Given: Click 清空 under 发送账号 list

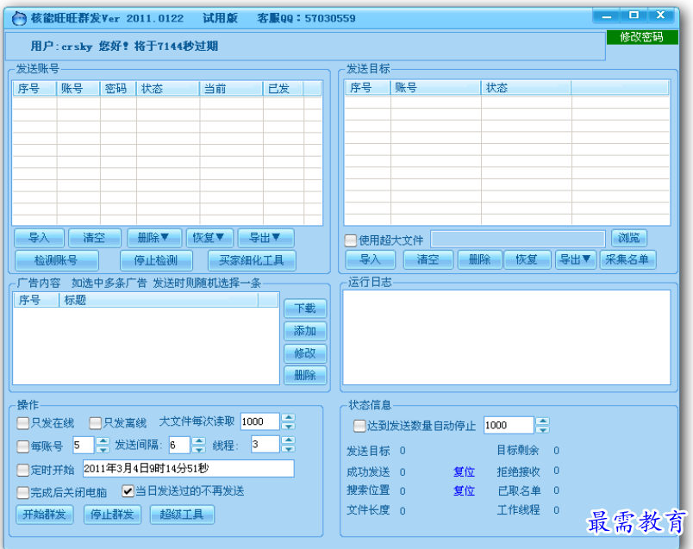Looking at the screenshot, I should click(x=95, y=238).
